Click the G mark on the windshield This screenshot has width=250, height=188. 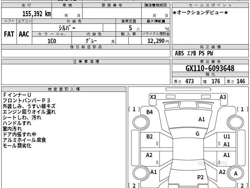pyautogui.click(x=197, y=134)
